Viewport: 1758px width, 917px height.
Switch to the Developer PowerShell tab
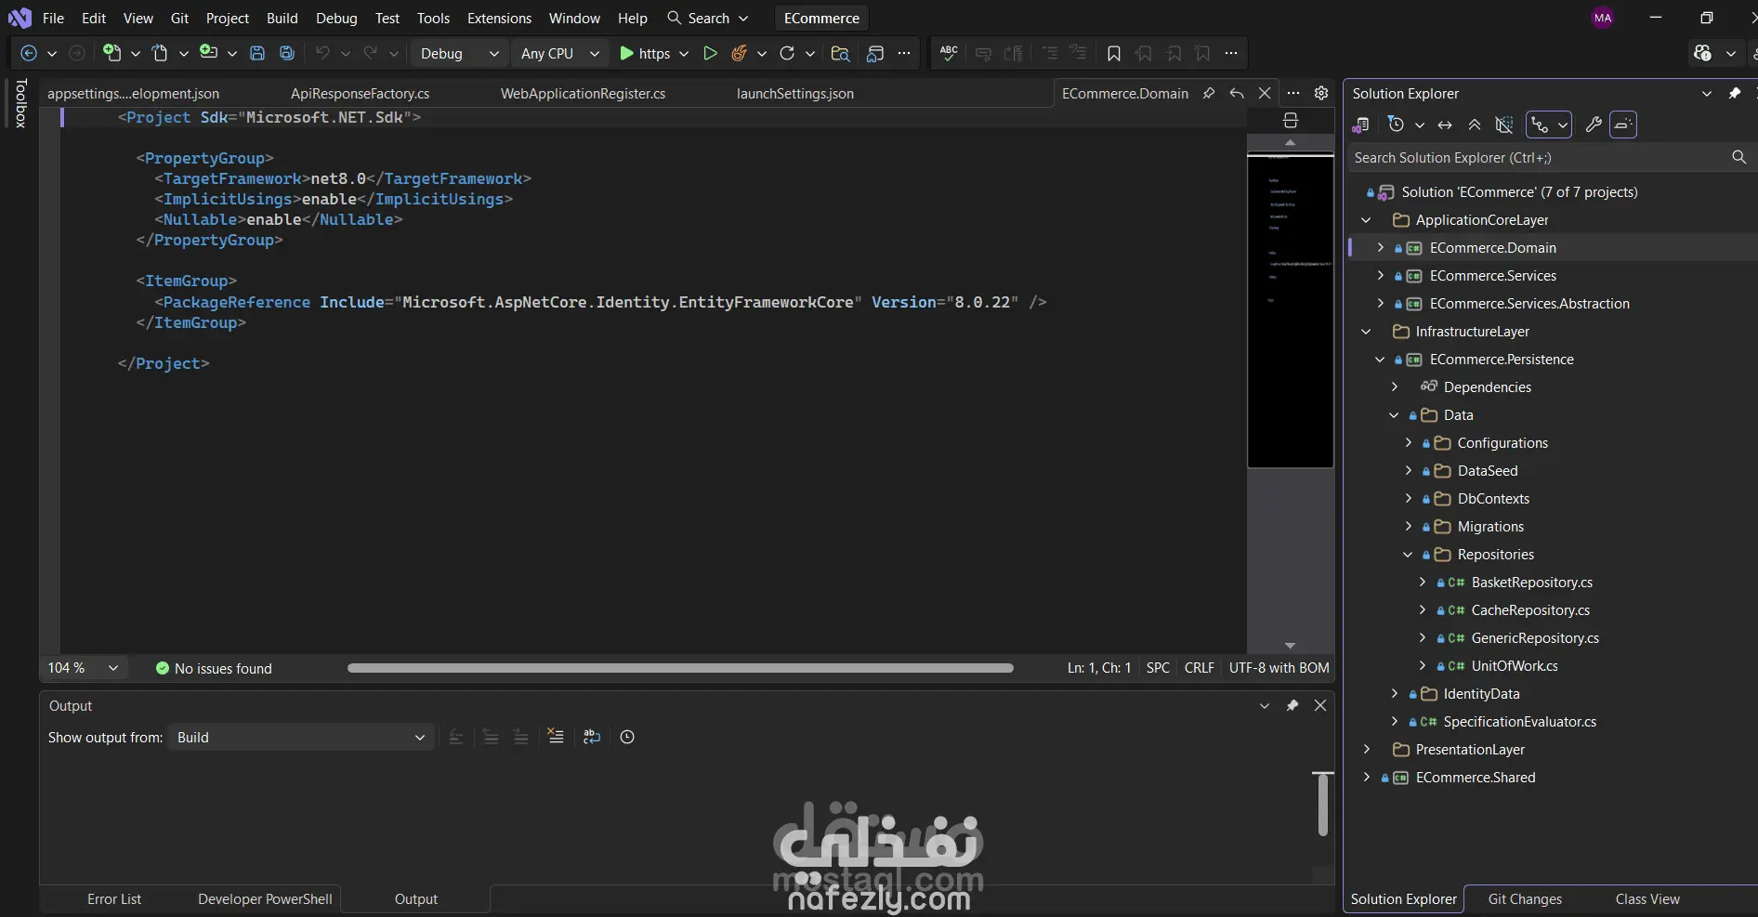(265, 899)
